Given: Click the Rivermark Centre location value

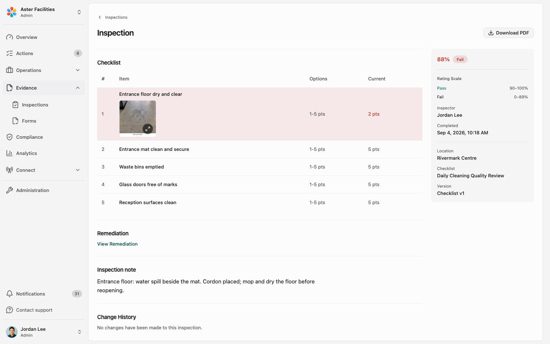Looking at the screenshot, I should pos(457,158).
